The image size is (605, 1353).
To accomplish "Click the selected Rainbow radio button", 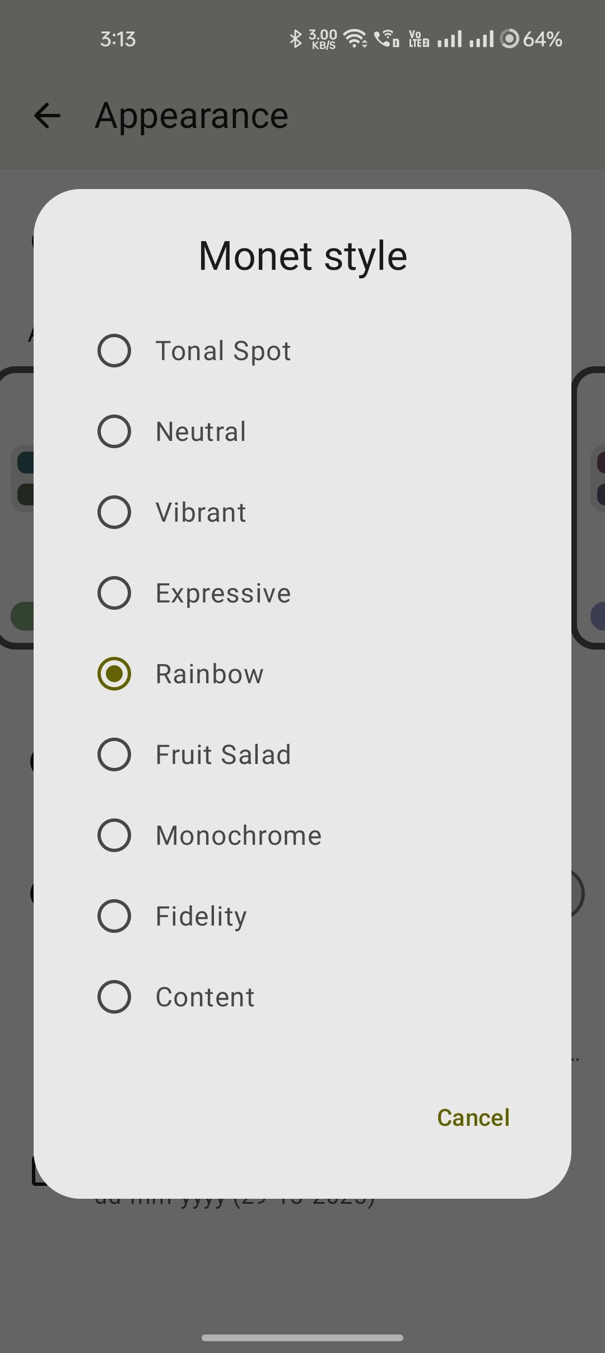I will (x=114, y=674).
